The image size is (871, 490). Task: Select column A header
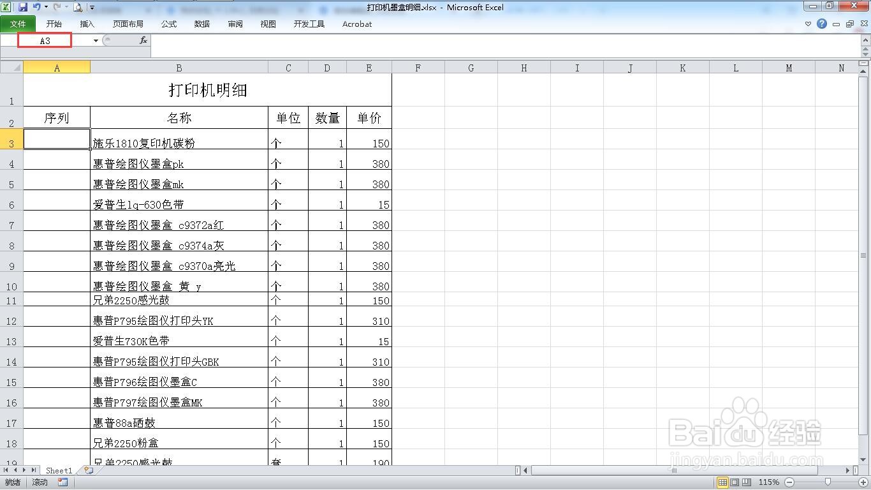click(x=57, y=68)
